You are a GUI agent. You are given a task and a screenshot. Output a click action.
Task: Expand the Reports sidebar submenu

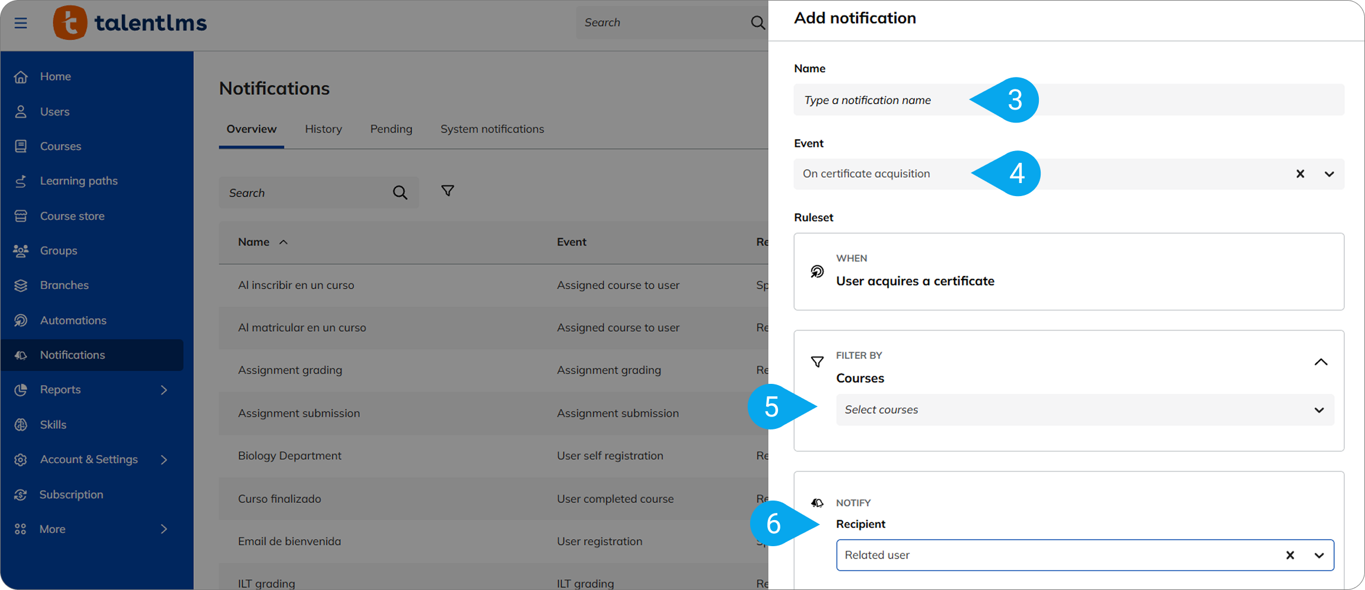tap(164, 390)
